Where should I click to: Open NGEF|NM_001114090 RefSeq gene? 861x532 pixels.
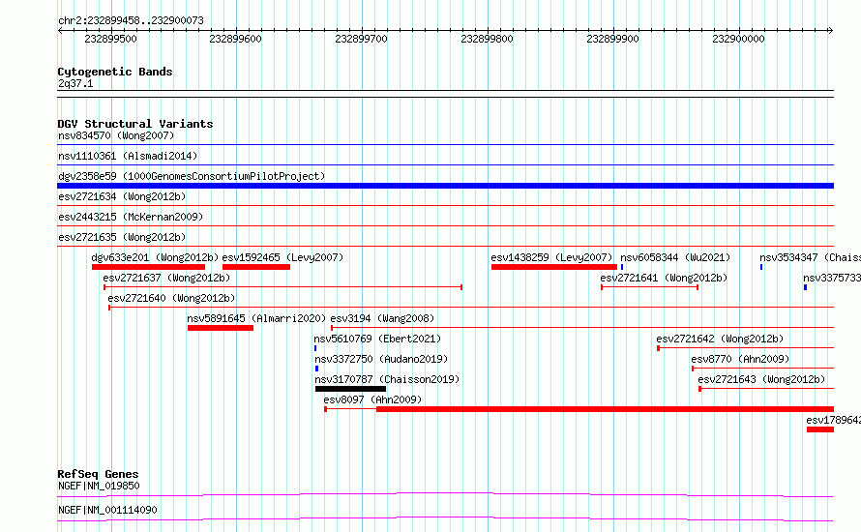point(107,510)
